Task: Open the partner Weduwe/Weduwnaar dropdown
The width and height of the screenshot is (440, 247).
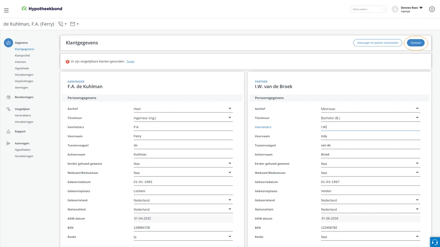Action: 371,173
